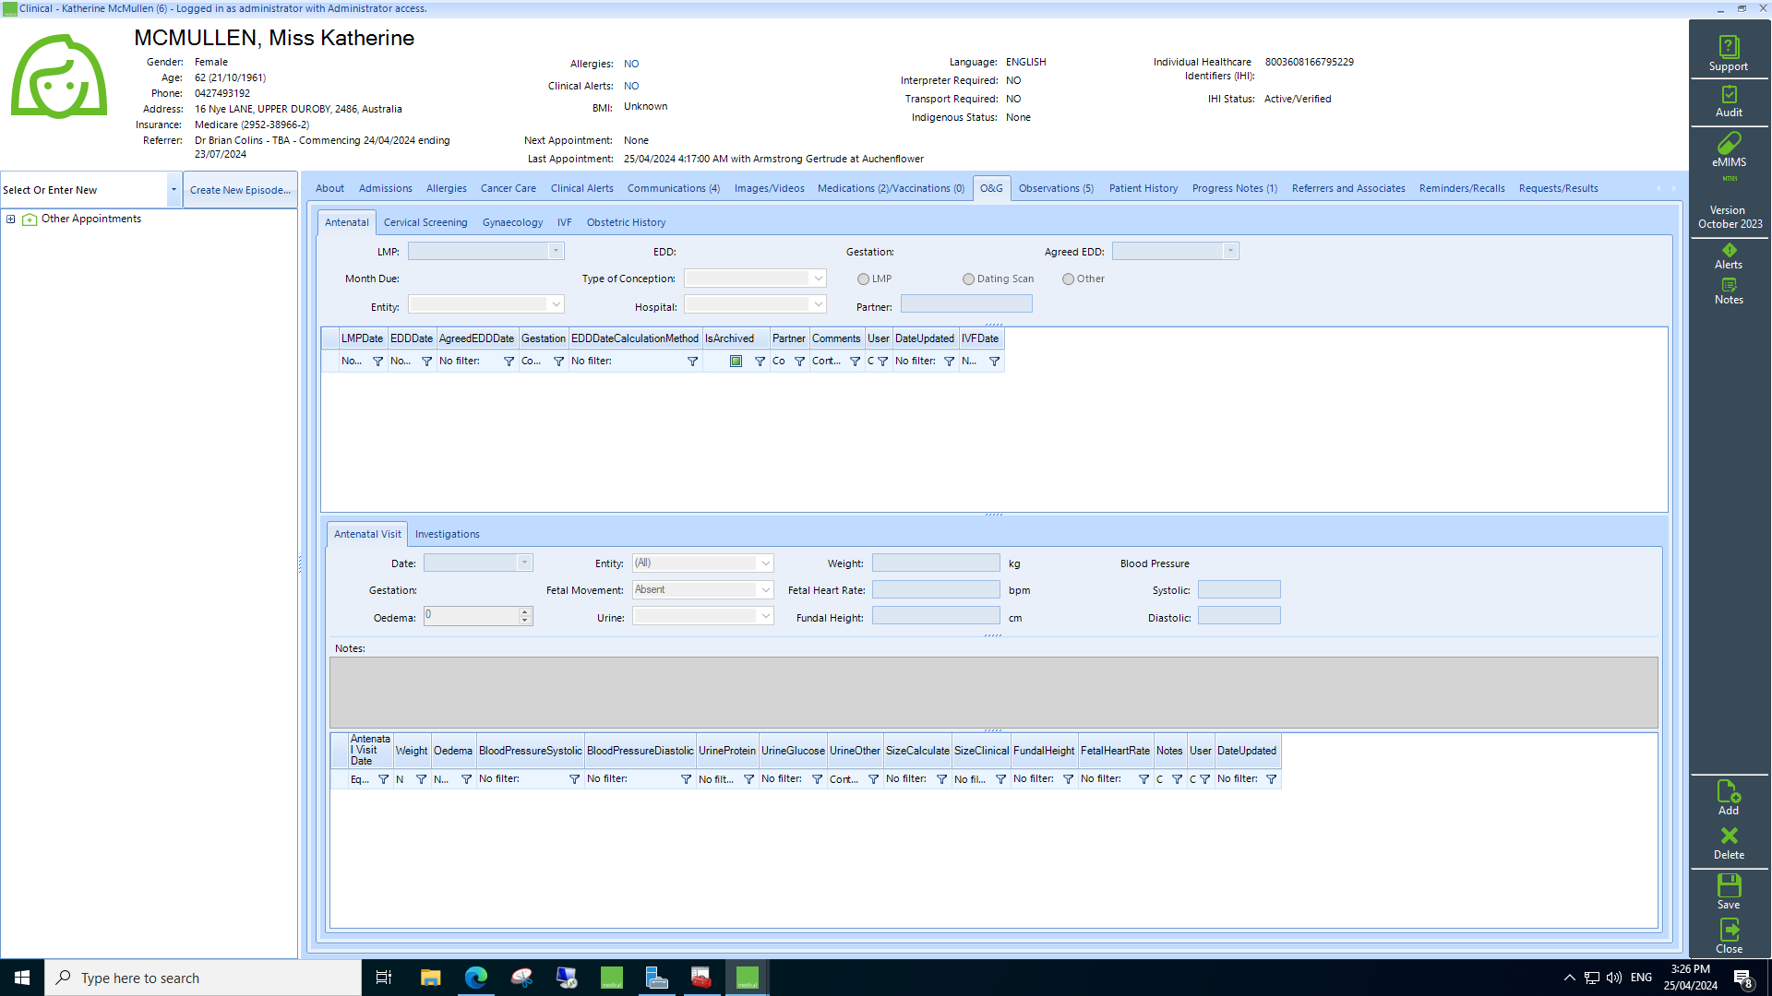Open Type of Conception dropdown
Image resolution: width=1772 pixels, height=996 pixels.
click(x=818, y=279)
